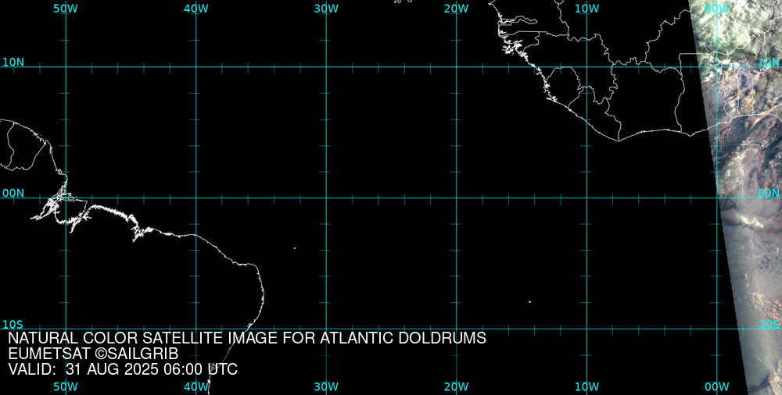The image size is (782, 395).
Task: Click the 'EUMETSAT ©SAILGRIB' credit text
Action: tap(93, 354)
